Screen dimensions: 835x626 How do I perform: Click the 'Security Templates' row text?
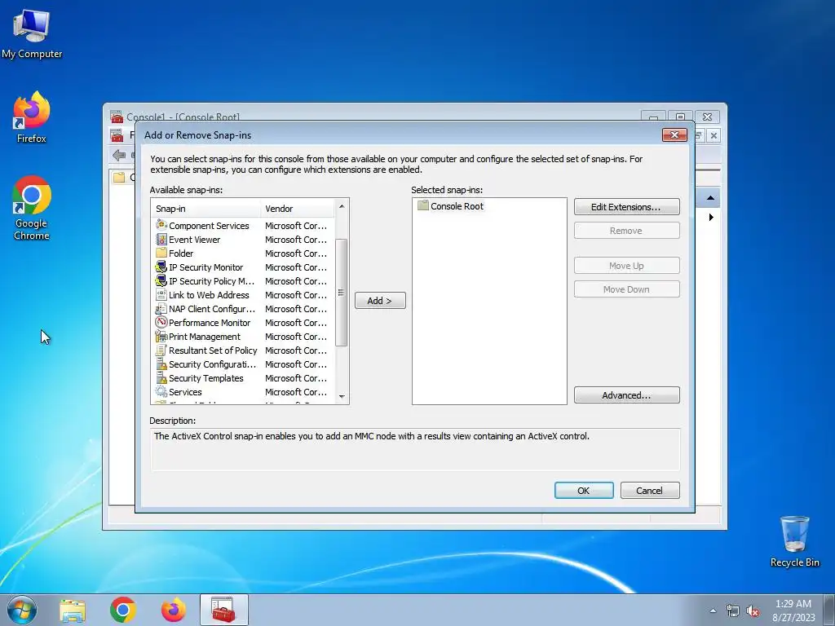coord(206,378)
